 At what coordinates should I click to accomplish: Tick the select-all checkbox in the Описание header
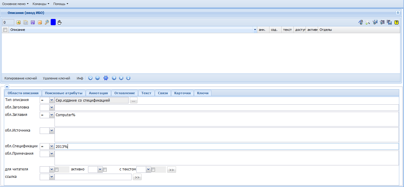[x=5, y=30]
